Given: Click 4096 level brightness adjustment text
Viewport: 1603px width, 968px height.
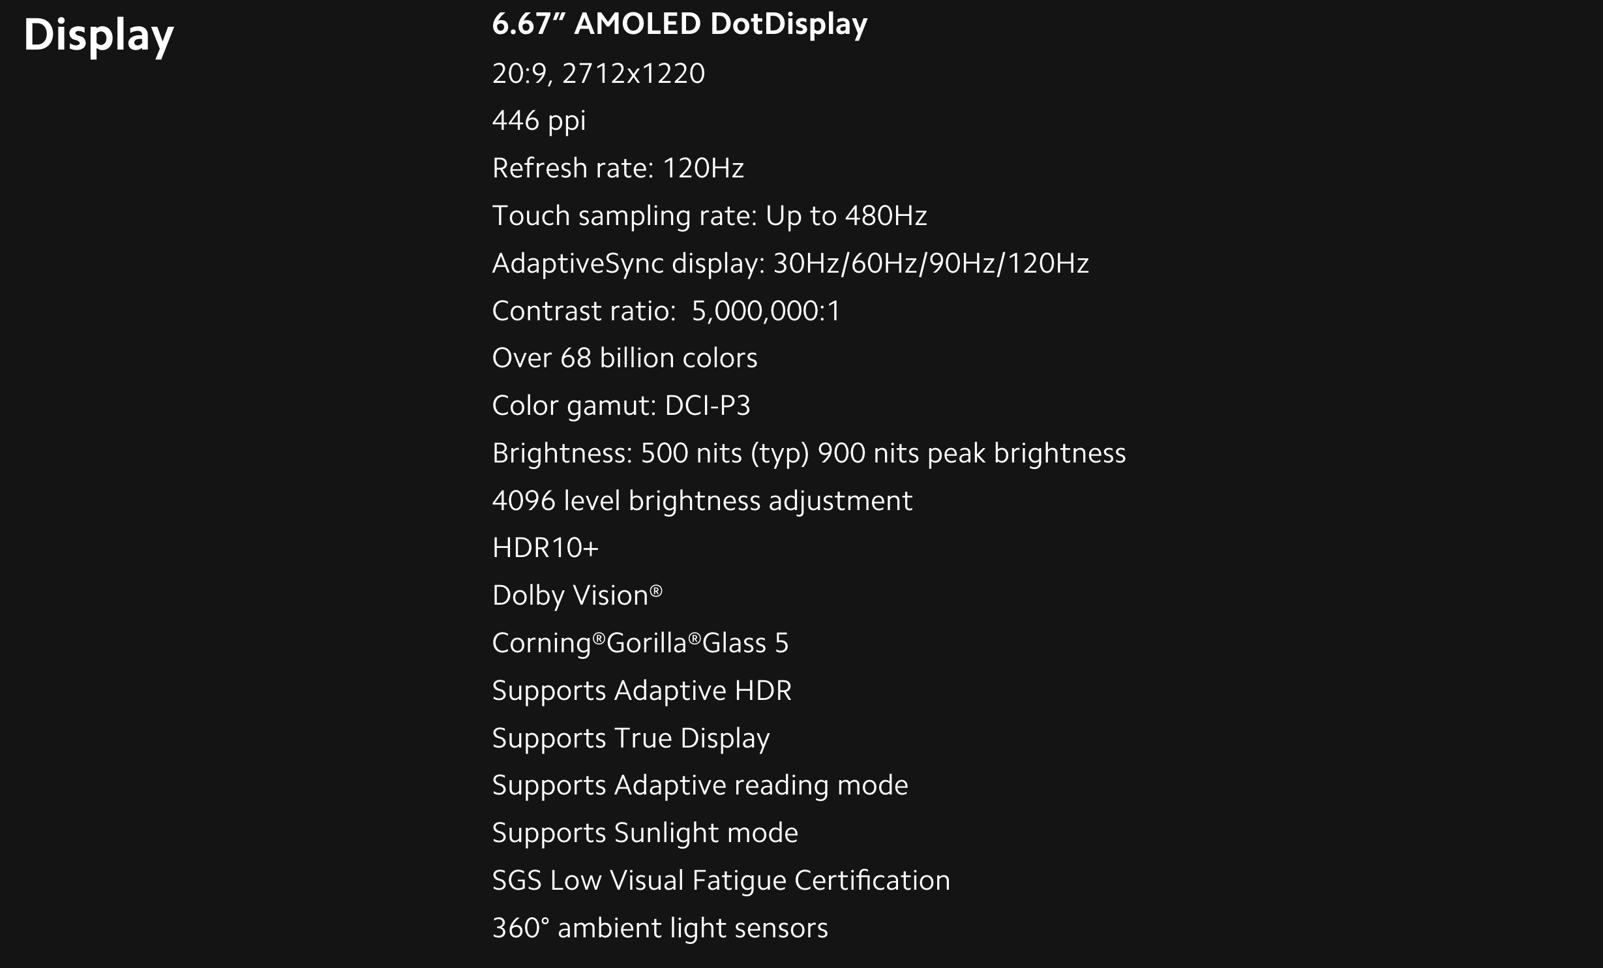Looking at the screenshot, I should (702, 502).
